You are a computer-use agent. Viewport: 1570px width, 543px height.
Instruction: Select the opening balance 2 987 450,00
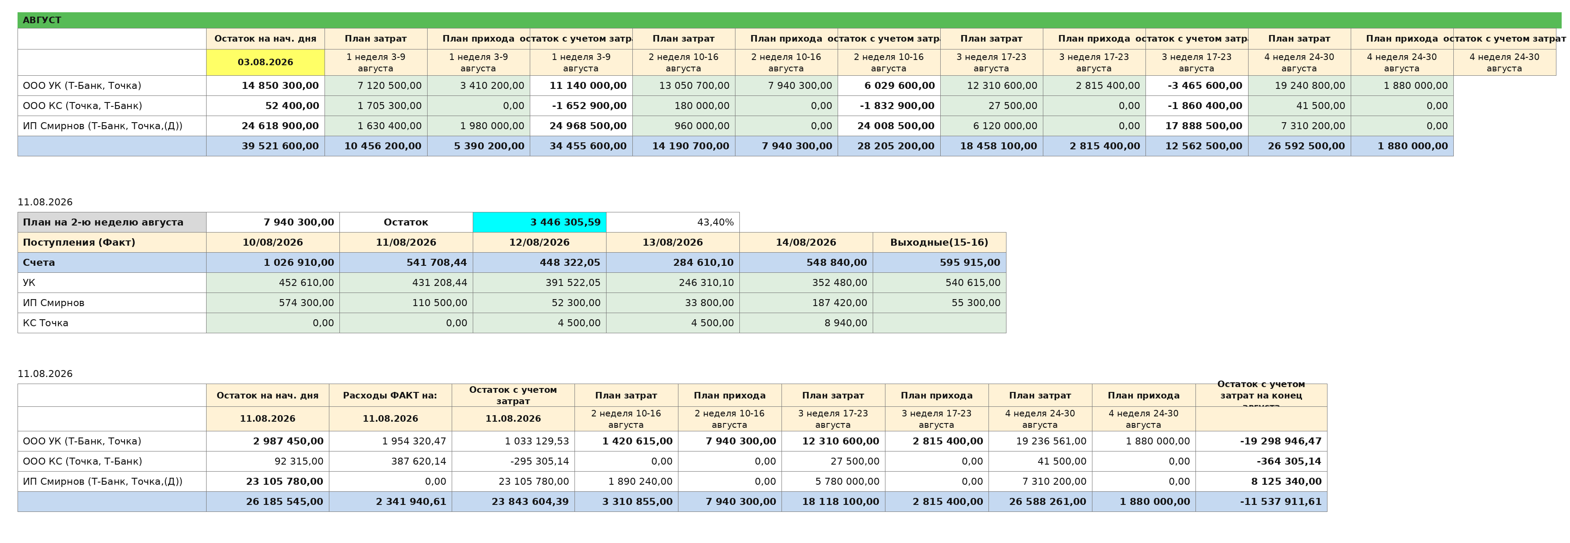268,441
